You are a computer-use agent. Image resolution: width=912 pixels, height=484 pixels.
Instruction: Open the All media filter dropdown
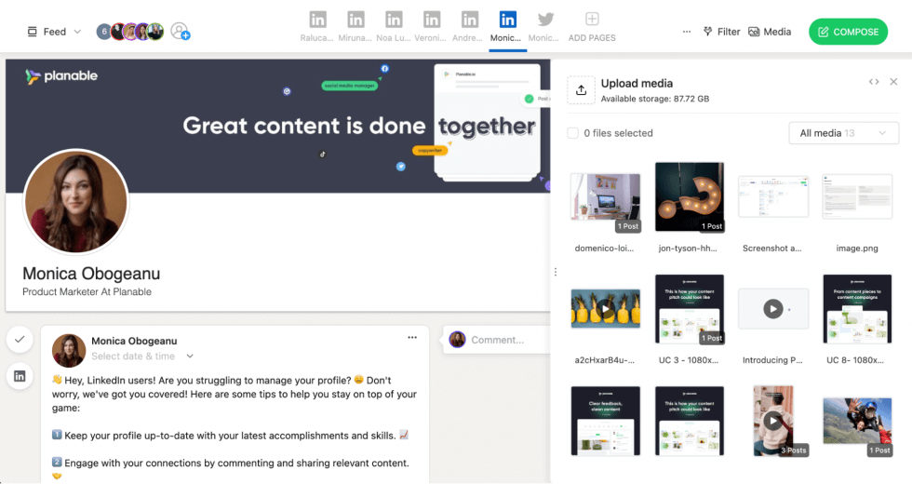pos(843,133)
